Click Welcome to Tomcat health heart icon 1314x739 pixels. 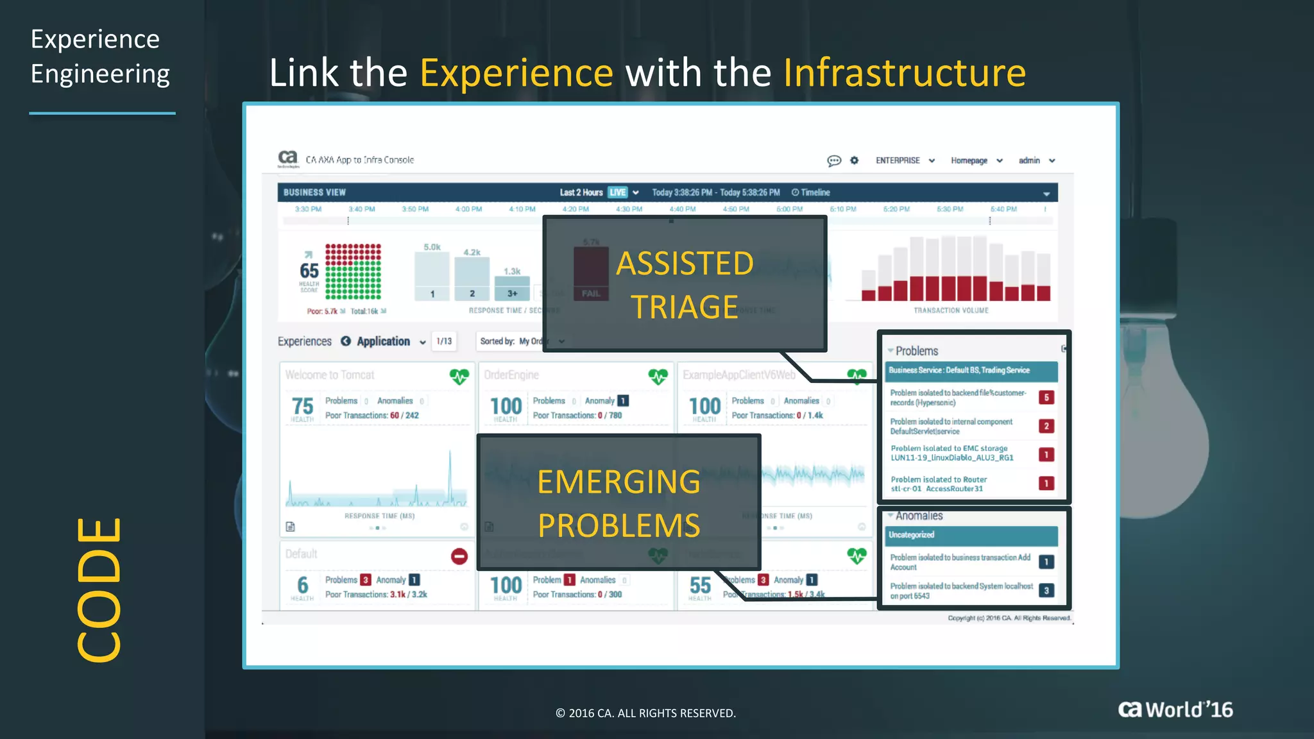click(x=459, y=377)
